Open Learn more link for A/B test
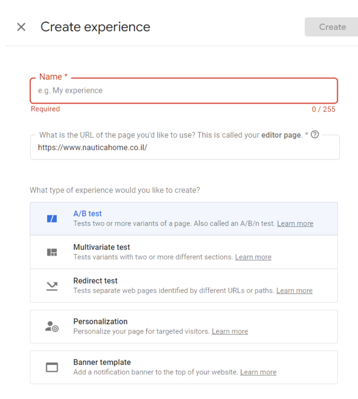The image size is (358, 399). coord(295,224)
